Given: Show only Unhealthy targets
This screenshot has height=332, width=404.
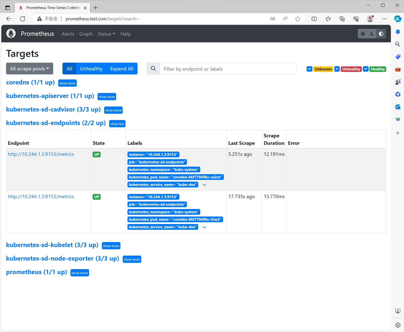Looking at the screenshot, I should pos(91,69).
